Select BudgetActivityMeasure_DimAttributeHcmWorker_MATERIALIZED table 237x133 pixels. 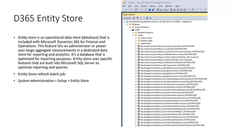point(169,95)
